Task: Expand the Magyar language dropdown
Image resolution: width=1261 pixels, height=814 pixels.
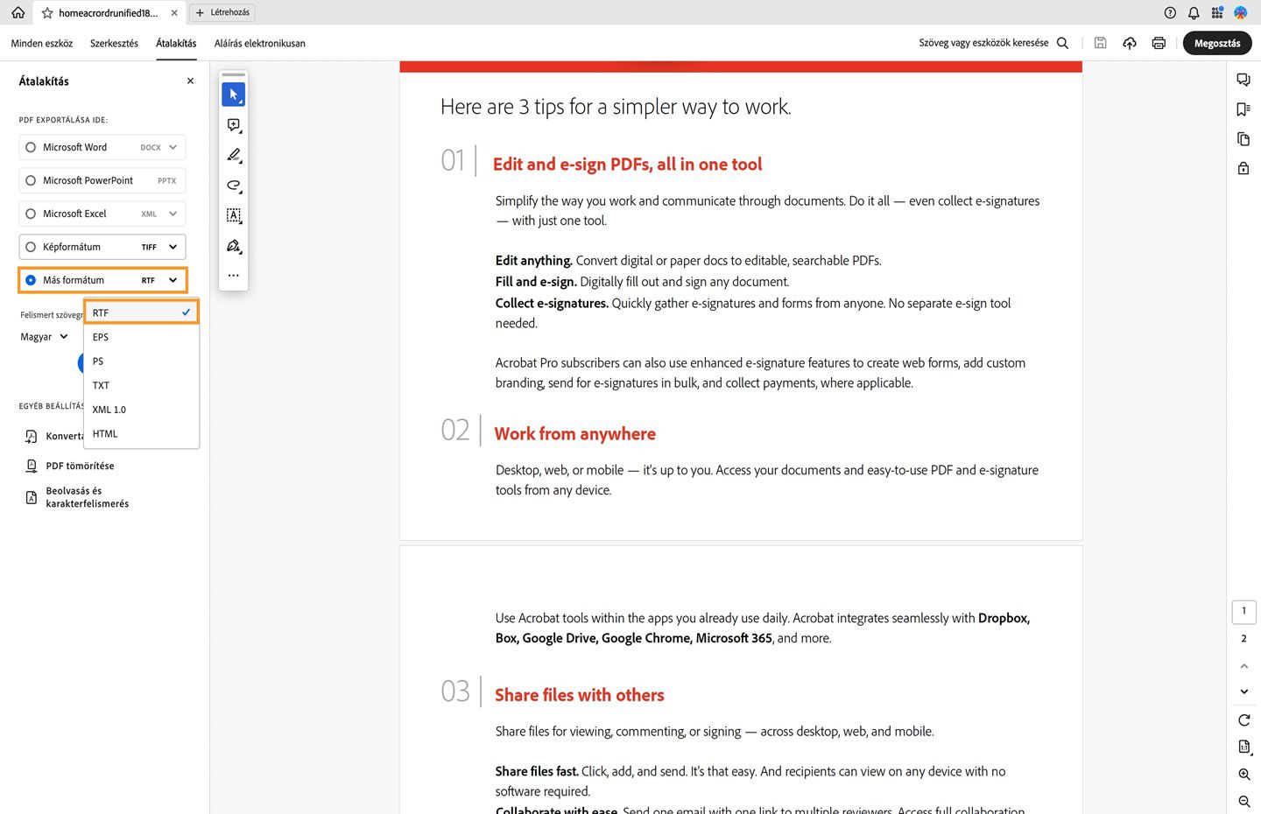Action: click(x=44, y=336)
